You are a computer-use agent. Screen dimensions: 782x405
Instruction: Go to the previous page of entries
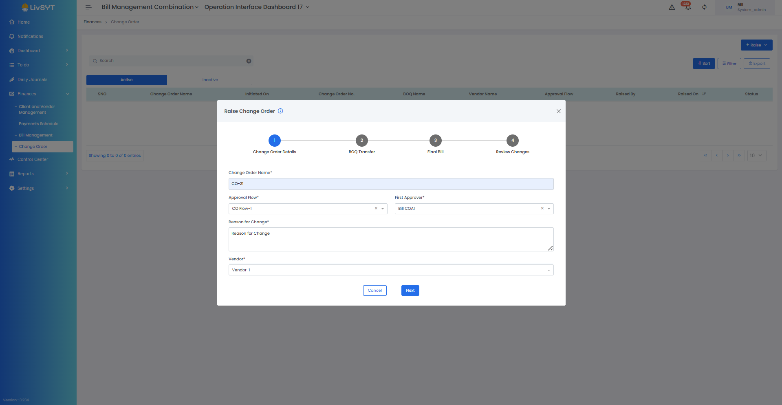tap(717, 155)
